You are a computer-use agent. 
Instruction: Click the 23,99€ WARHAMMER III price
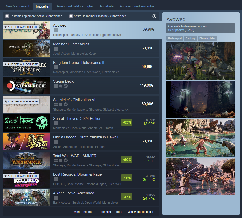pyautogui.click(x=149, y=161)
